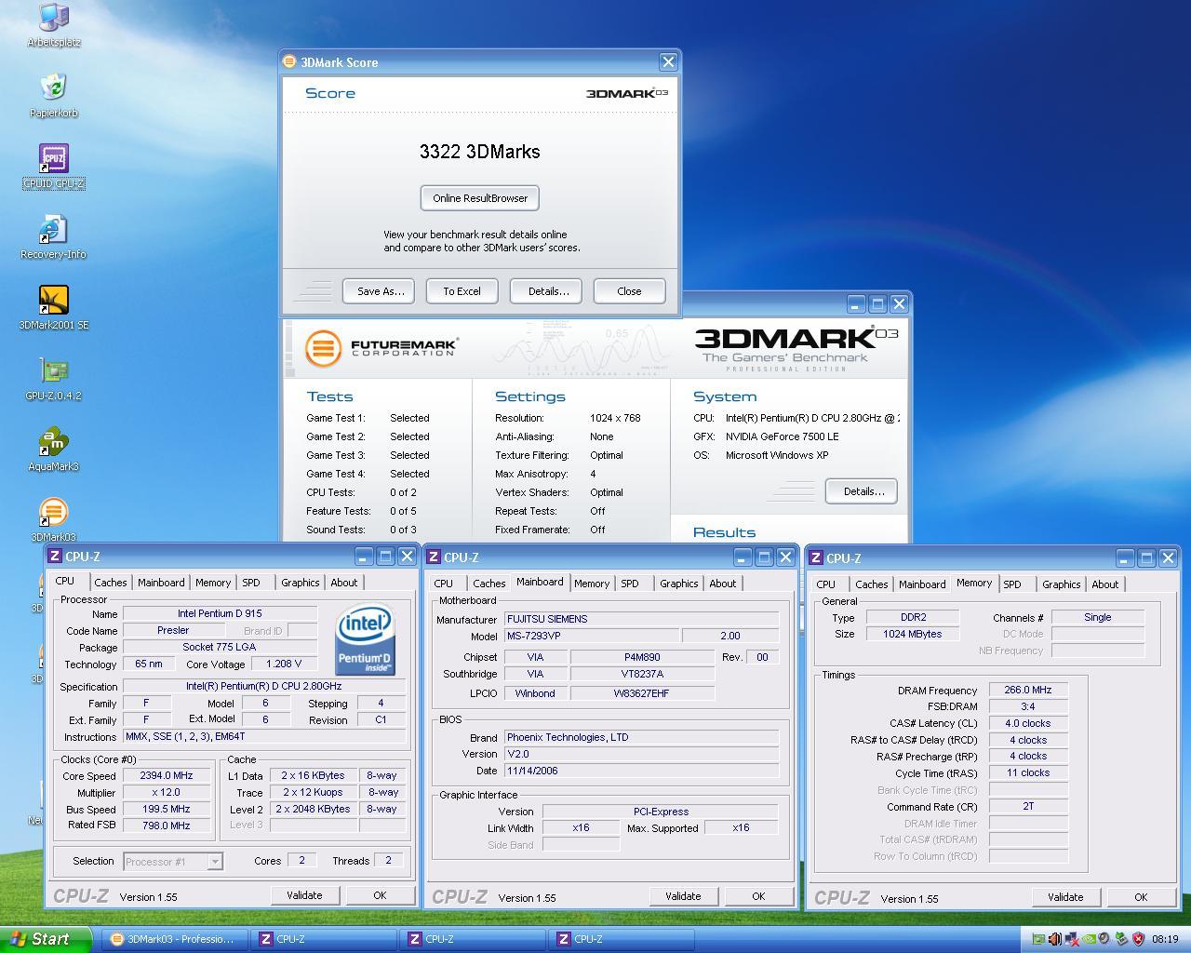Click Validate in CPU-Z Memory window
The height and width of the screenshot is (953, 1191).
1065,897
